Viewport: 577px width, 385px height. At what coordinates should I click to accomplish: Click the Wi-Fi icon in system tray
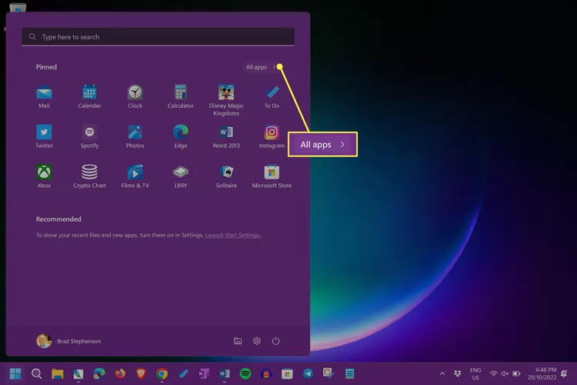(x=493, y=373)
